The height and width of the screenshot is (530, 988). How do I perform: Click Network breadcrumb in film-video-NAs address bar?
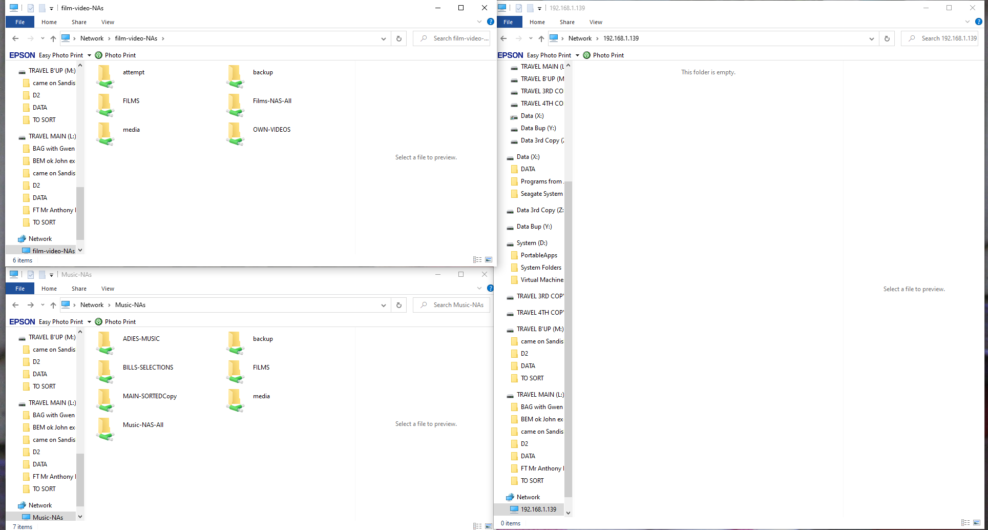92,38
